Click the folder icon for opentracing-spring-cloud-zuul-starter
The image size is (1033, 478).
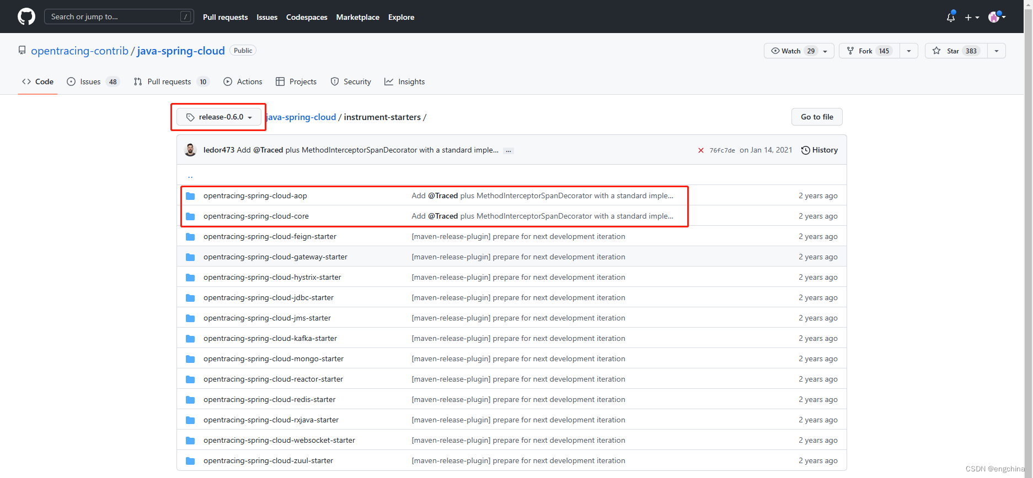tap(190, 460)
